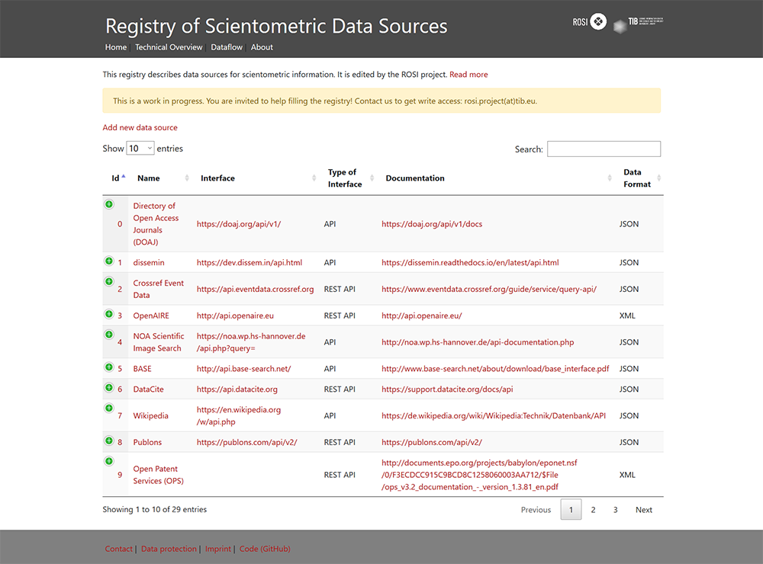Open the Publons API interface link
The image size is (763, 564).
(246, 443)
